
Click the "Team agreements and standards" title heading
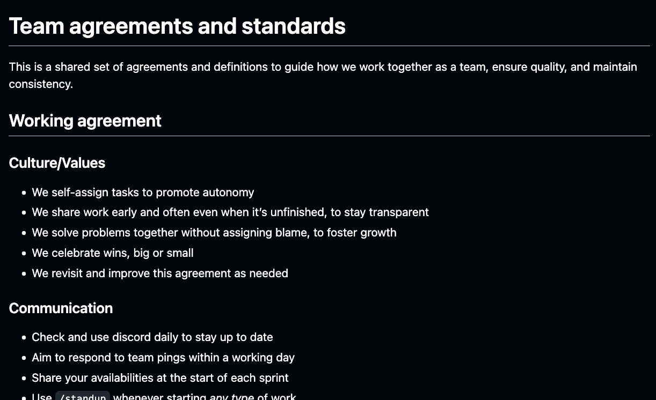(177, 26)
